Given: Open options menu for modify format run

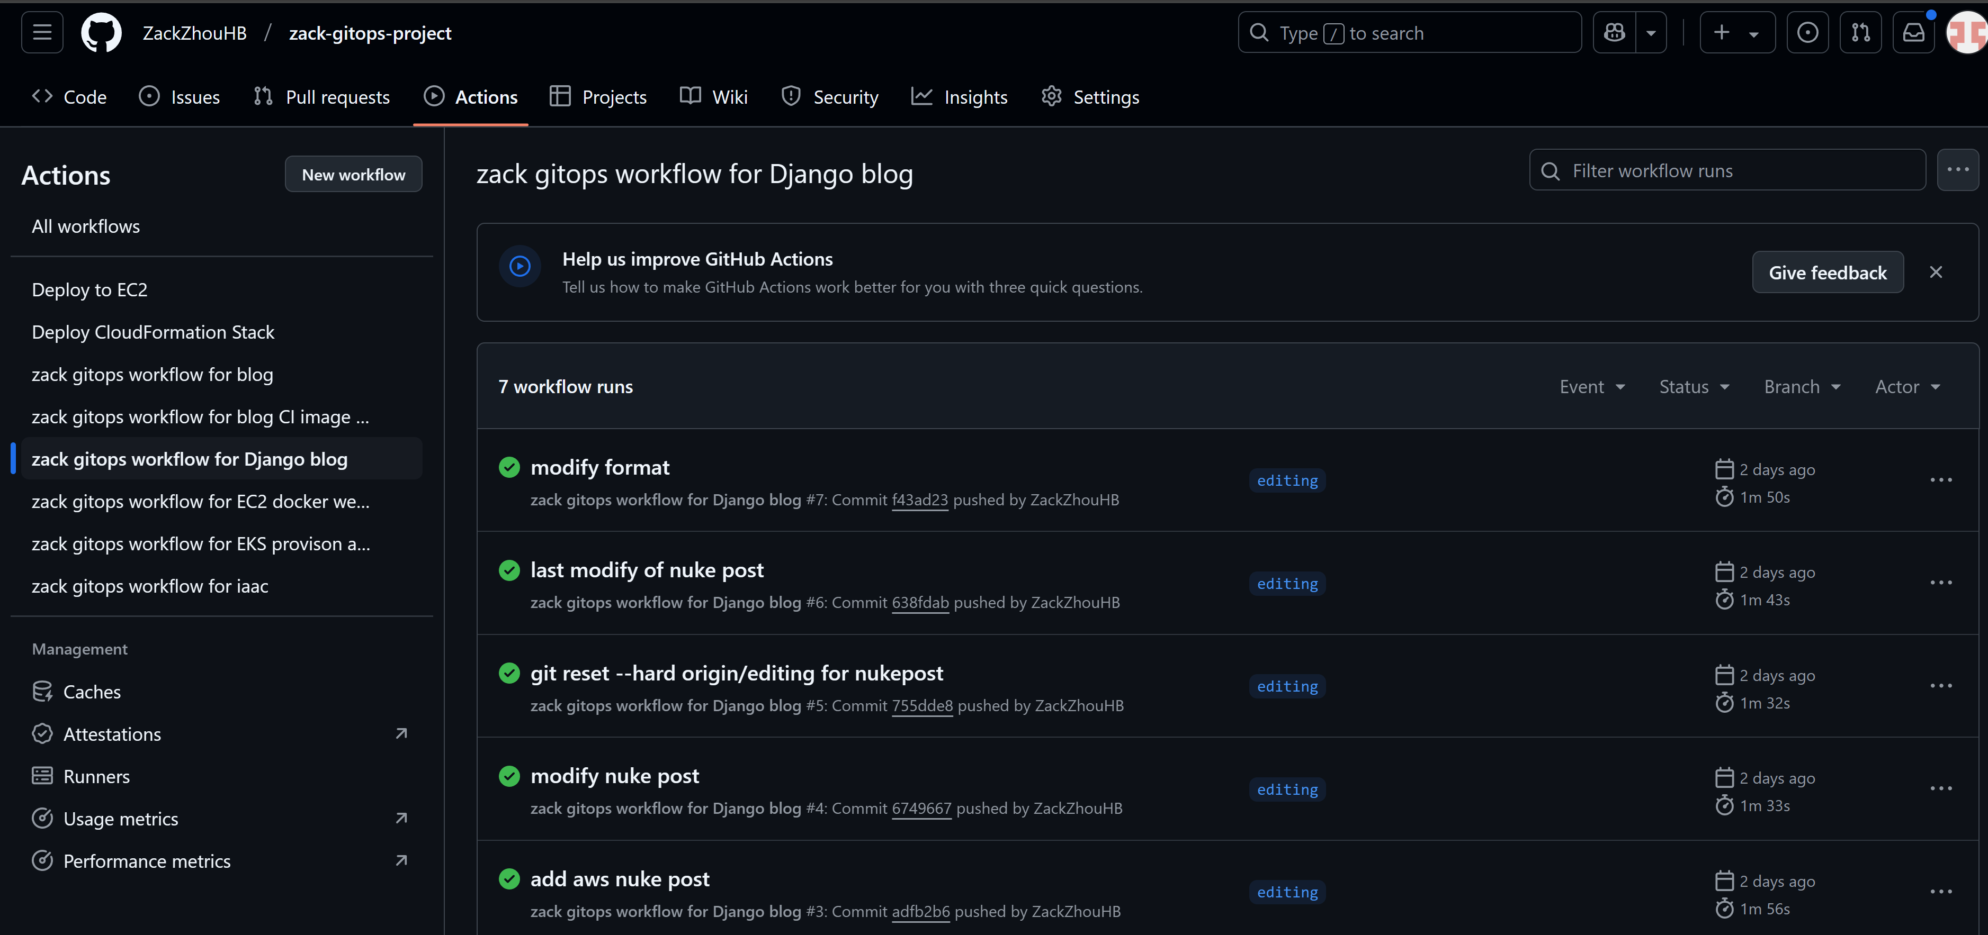Looking at the screenshot, I should coord(1940,480).
